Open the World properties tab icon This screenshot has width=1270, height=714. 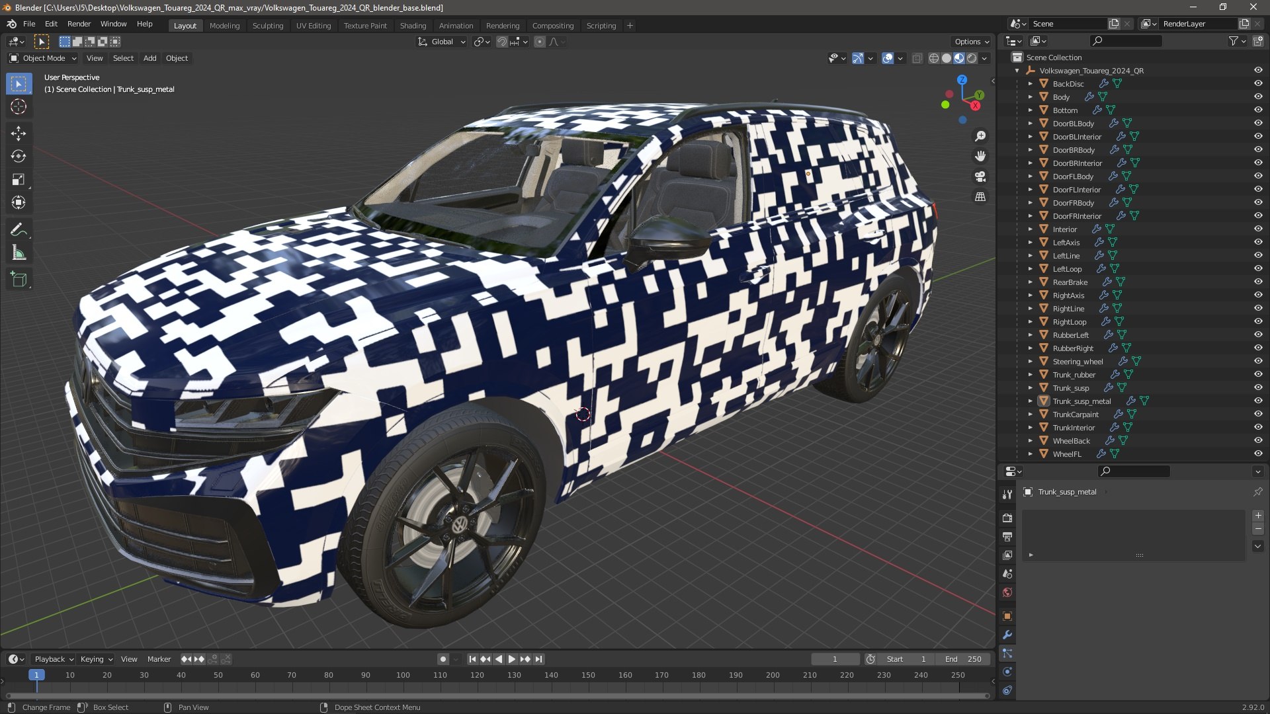click(x=1007, y=592)
